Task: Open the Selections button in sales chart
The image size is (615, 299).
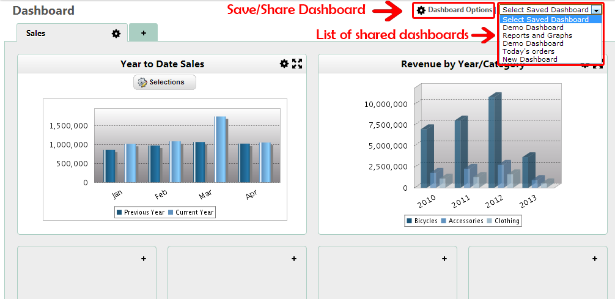Action: 164,82
